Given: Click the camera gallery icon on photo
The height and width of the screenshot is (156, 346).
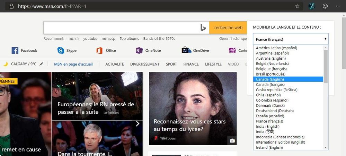Looking at the screenshot, I should 232,140.
